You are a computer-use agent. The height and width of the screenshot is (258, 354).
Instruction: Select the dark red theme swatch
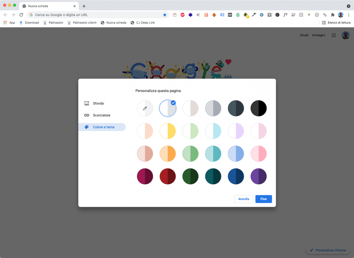[168, 176]
